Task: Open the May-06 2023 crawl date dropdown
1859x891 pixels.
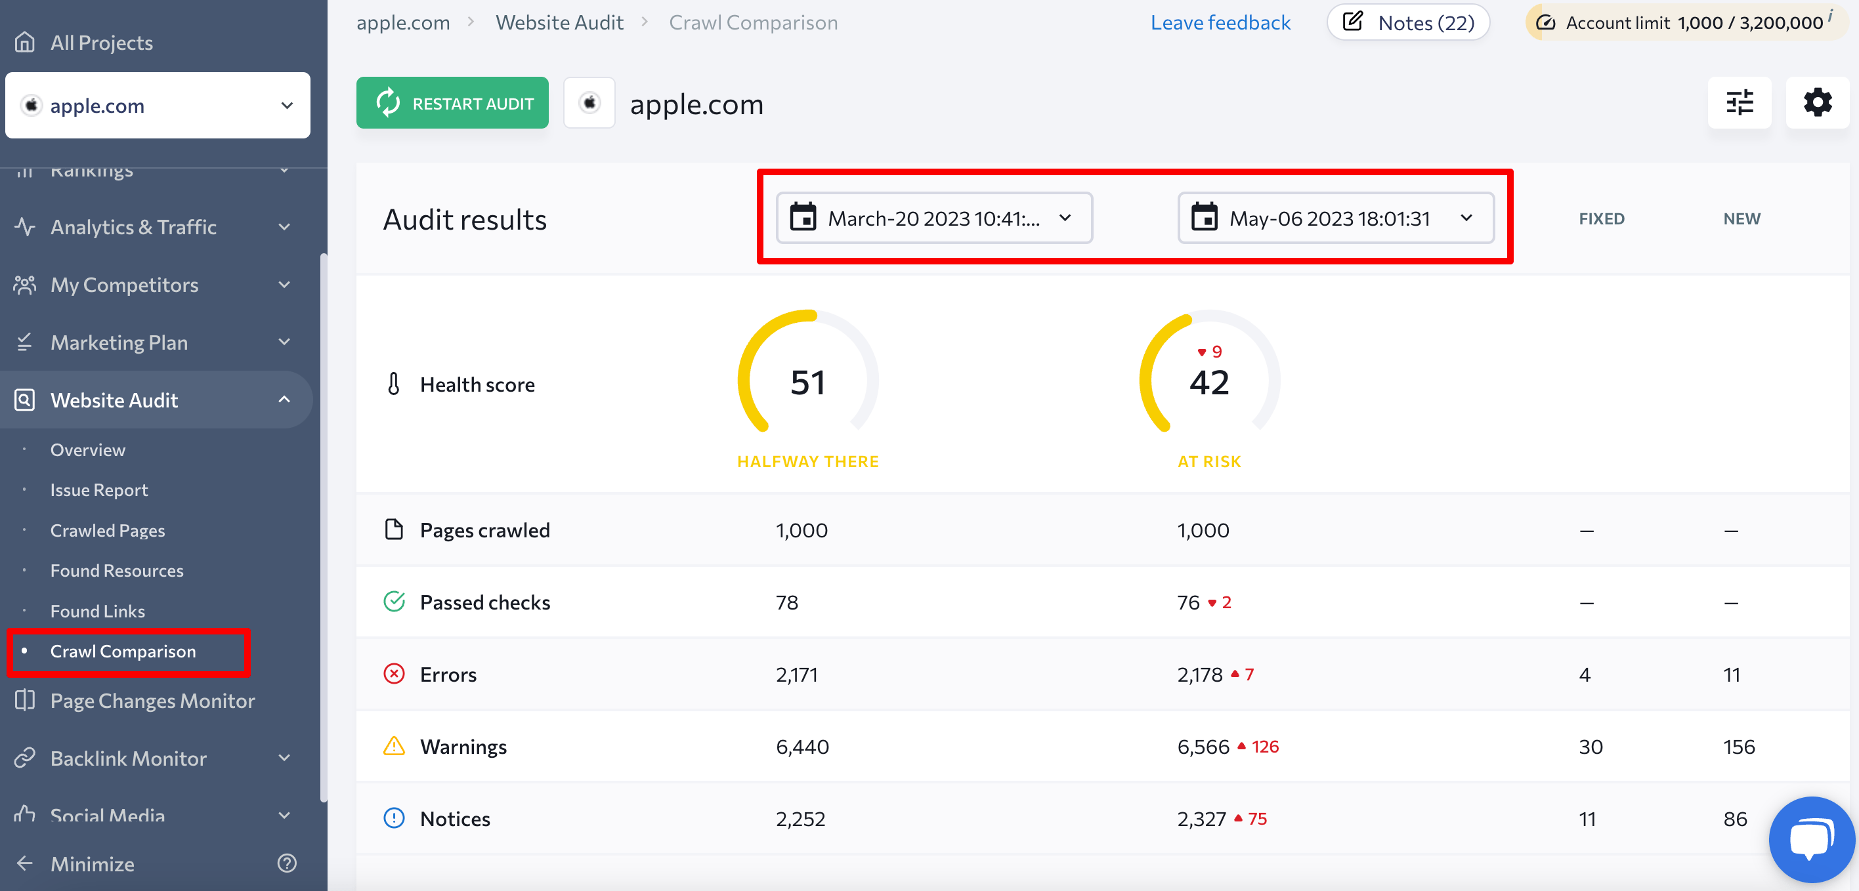Action: click(1336, 217)
